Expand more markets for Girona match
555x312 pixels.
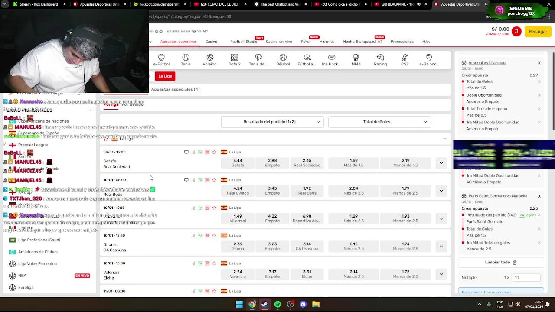(441, 246)
